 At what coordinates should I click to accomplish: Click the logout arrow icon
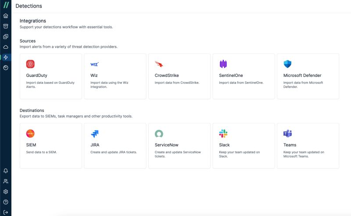6,212
